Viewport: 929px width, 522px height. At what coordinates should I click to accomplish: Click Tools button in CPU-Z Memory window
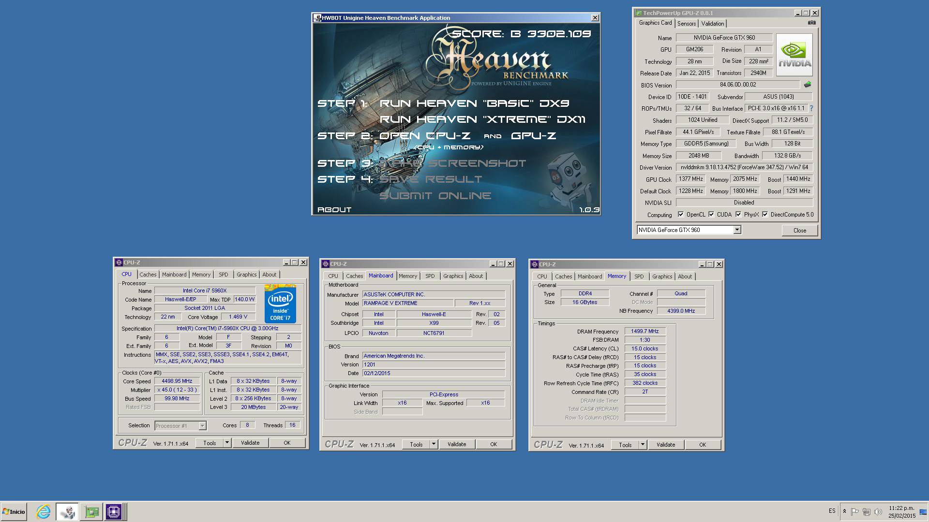click(x=625, y=445)
